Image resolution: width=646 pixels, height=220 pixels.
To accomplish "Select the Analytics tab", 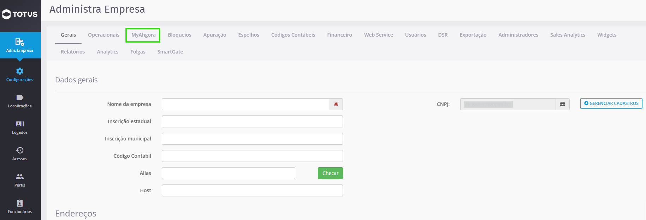I will [x=108, y=52].
